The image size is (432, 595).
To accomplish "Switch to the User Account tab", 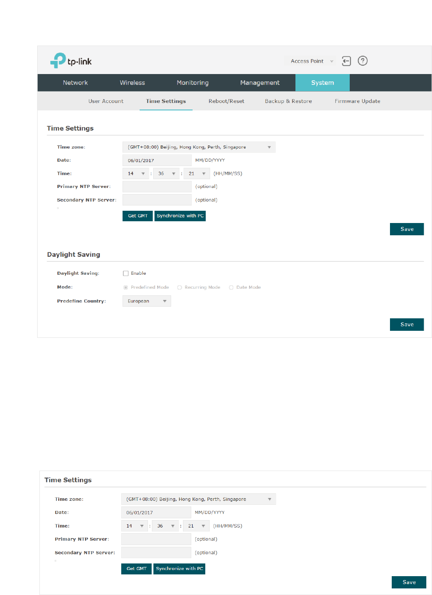I will [x=106, y=101].
